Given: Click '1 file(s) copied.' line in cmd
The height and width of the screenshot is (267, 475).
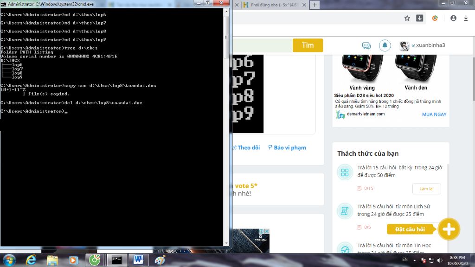Looking at the screenshot, I should pos(46,94).
